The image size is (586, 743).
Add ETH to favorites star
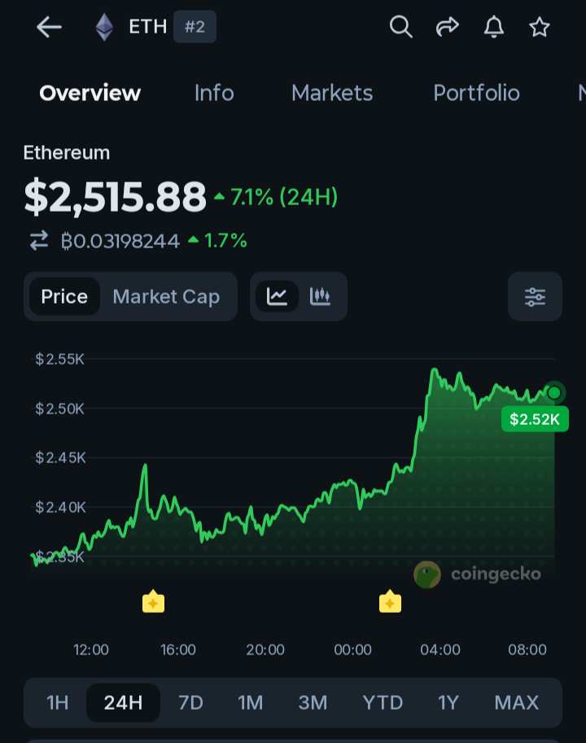[539, 27]
